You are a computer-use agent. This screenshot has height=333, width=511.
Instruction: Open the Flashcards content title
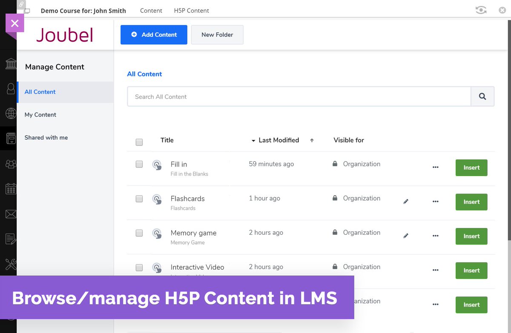187,199
